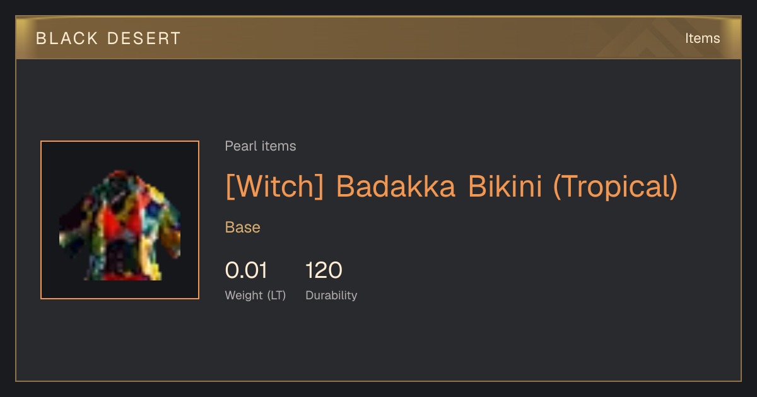The image size is (757, 397).
Task: Click the BLACK DESERT header title
Action: (109, 38)
